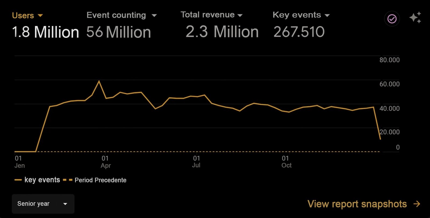Click the 01 Jul date axis label
Image resolution: width=430 pixels, height=218 pixels.
click(x=196, y=162)
